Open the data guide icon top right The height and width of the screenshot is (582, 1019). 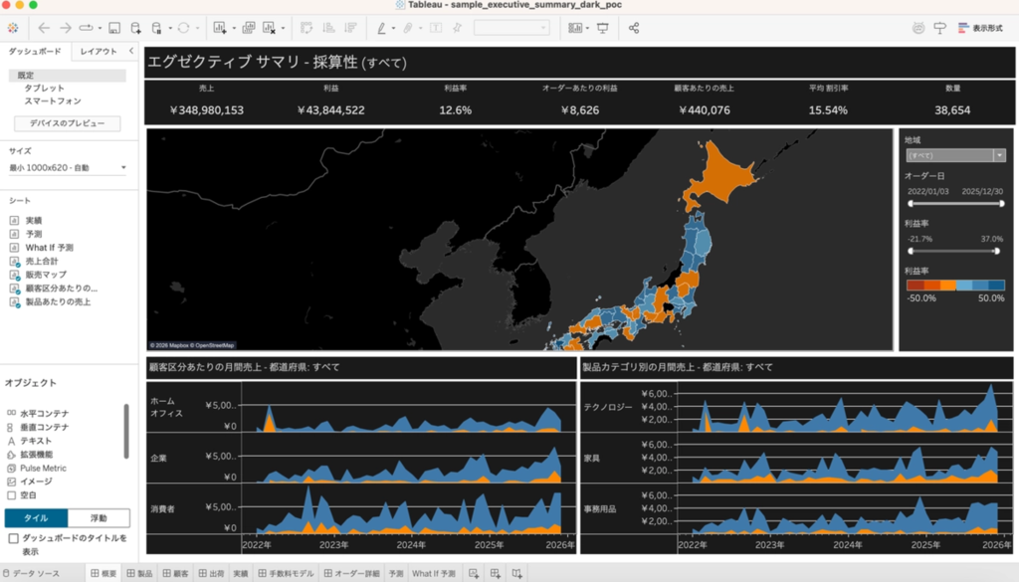tap(918, 28)
